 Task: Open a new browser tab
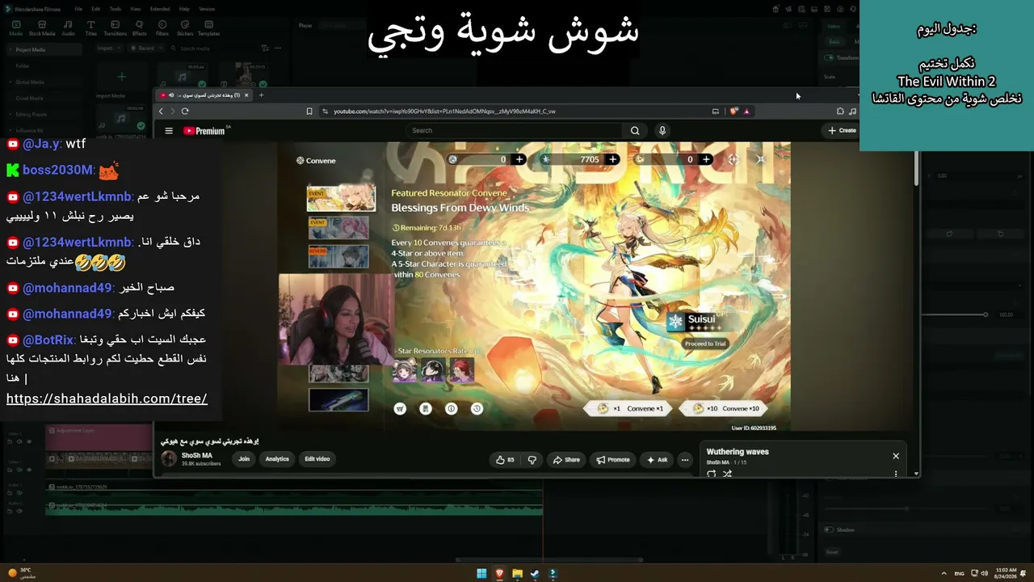(x=261, y=95)
